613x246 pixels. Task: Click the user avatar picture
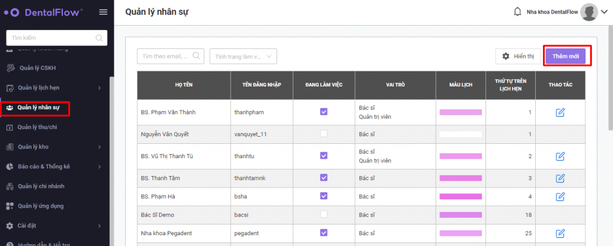point(589,12)
